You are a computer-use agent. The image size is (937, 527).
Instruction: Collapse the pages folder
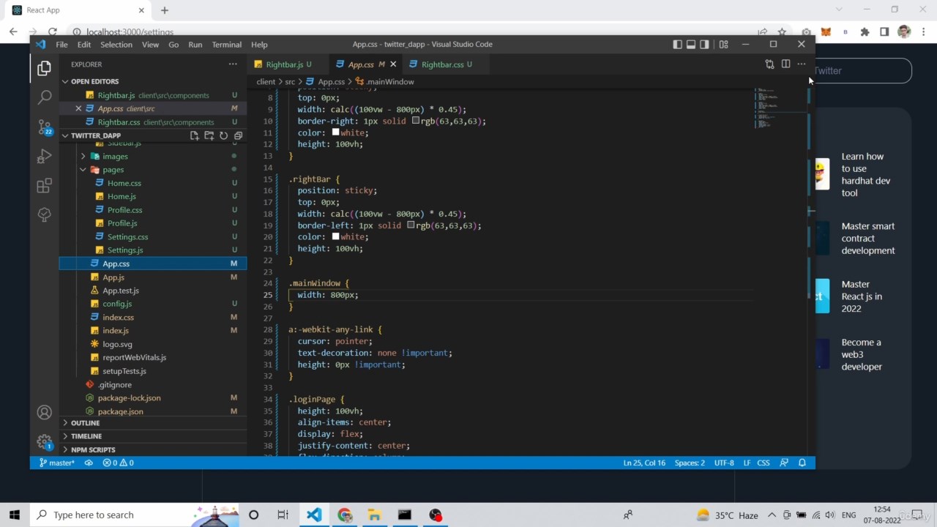83,170
